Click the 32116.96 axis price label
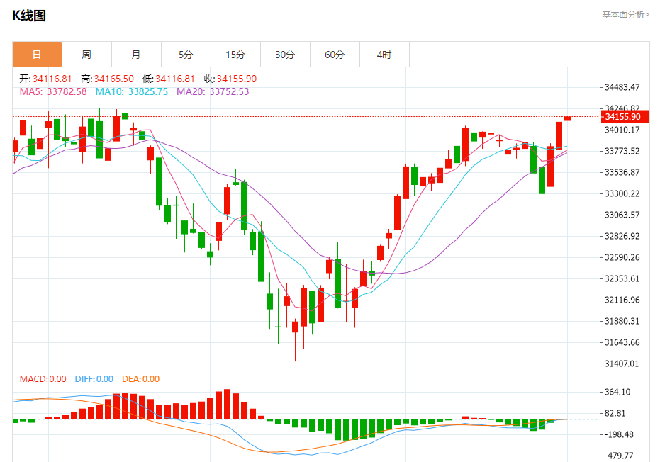The width and height of the screenshot is (660, 462). [622, 300]
